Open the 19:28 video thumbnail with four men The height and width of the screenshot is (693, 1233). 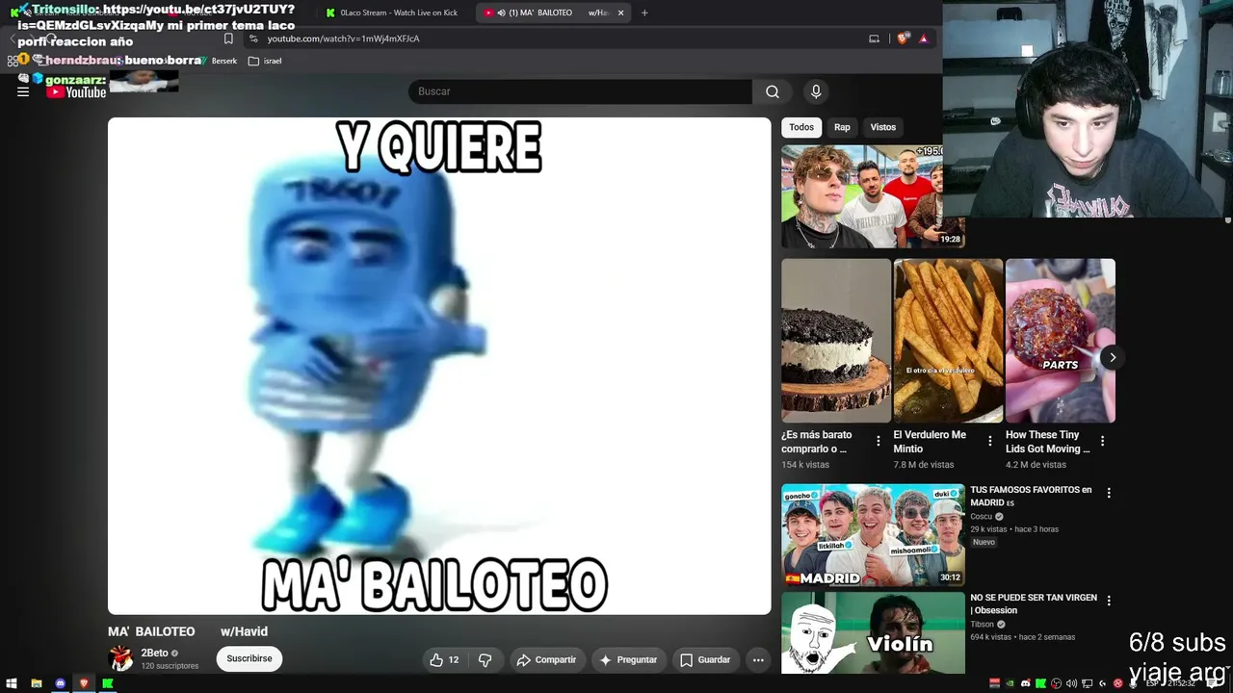point(873,196)
